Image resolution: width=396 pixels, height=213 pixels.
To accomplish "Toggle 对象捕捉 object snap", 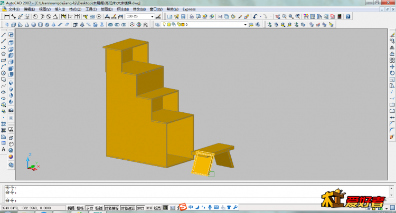I will point(111,208).
